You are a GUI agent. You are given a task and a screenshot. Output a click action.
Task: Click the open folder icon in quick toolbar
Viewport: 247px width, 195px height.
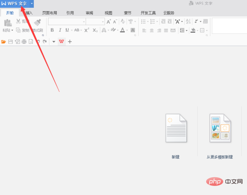coord(4,42)
